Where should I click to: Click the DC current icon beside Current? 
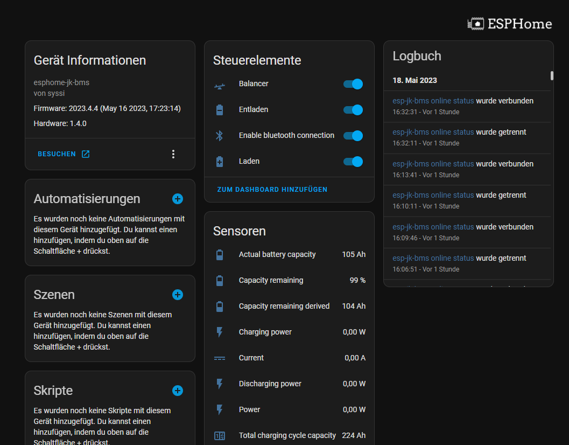coord(220,358)
